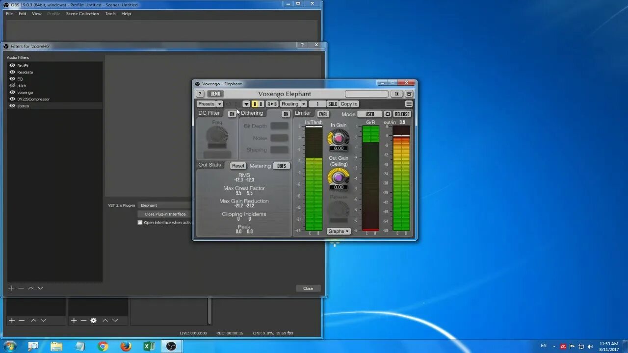Click the In/Thrsh threshold meter
Viewport: 628px width, 353px height.
tap(314, 178)
